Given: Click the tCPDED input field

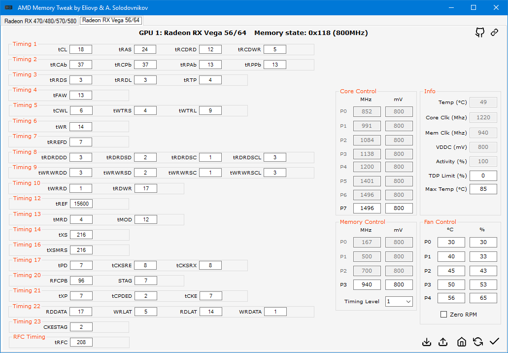Looking at the screenshot, I should tap(146, 296).
